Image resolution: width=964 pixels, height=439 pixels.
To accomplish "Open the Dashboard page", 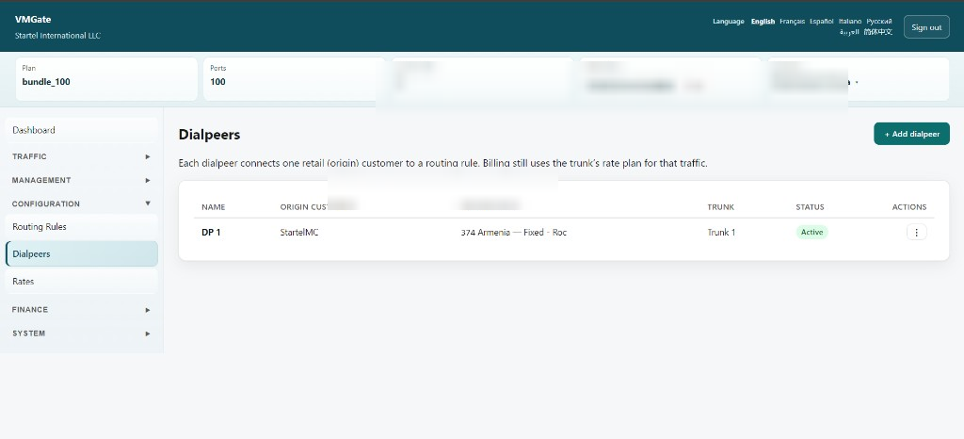I will click(81, 130).
